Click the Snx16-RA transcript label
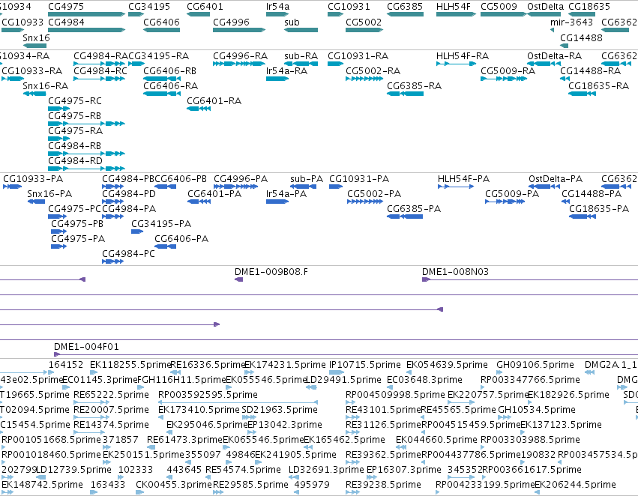 pos(45,85)
